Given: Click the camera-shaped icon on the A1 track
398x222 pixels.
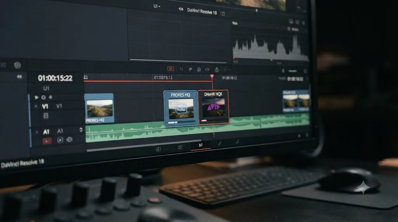Looking at the screenshot, I should (69, 139).
